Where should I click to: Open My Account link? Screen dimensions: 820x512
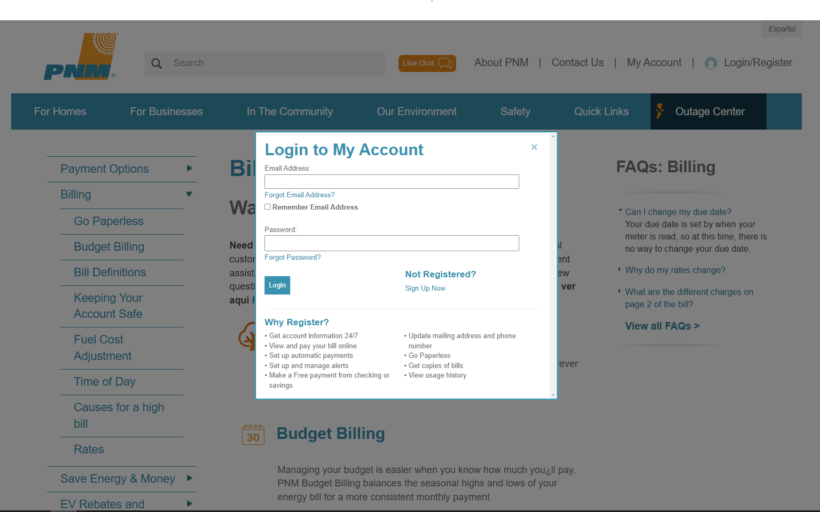(654, 62)
